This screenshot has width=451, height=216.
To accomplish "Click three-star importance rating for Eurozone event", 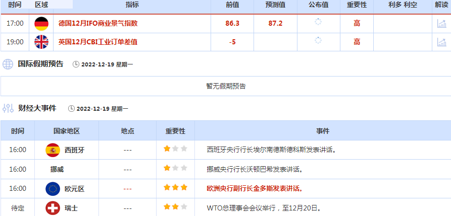I will pyautogui.click(x=175, y=188).
